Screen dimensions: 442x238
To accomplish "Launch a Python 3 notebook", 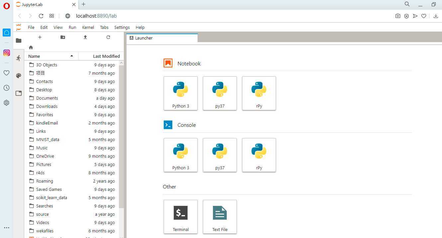I will [x=181, y=93].
